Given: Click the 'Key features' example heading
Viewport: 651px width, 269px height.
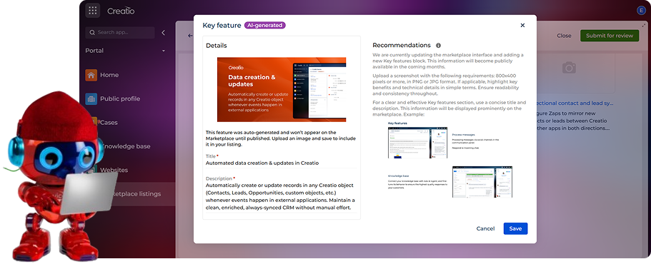Looking at the screenshot, I should click(397, 123).
